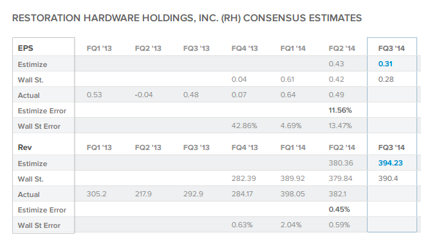Image resolution: width=421 pixels, height=235 pixels.
Task: Click Wall St. revenue estimate 390.4
Action: click(x=388, y=178)
